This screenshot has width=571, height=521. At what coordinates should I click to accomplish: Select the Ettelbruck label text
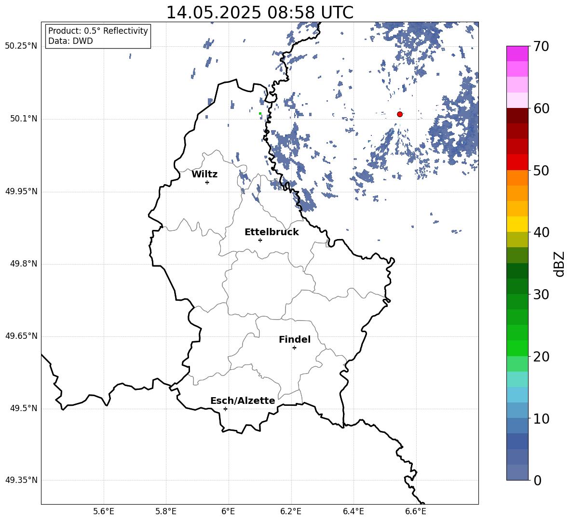click(x=272, y=232)
